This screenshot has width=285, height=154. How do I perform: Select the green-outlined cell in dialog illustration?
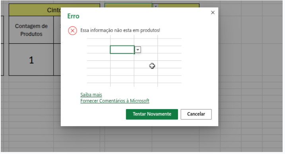122,49
